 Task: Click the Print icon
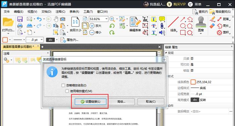(x=20, y=26)
